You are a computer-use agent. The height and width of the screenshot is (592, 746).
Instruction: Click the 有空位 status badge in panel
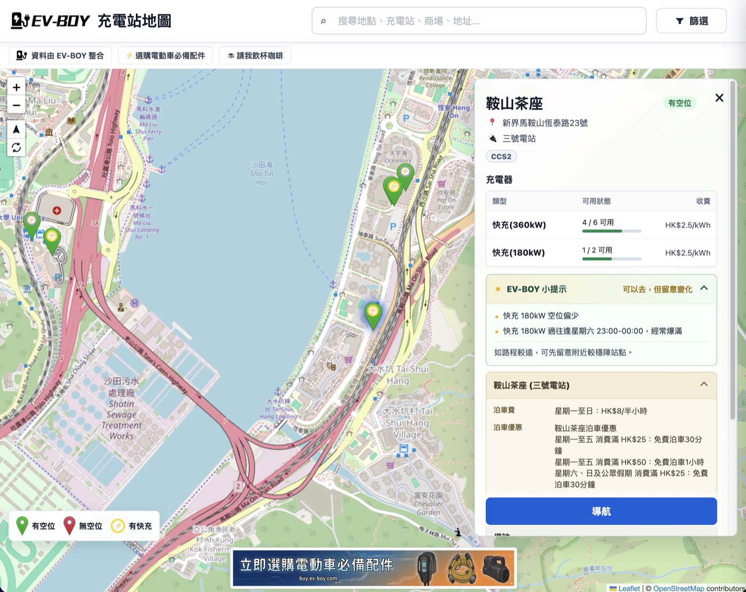click(x=679, y=103)
